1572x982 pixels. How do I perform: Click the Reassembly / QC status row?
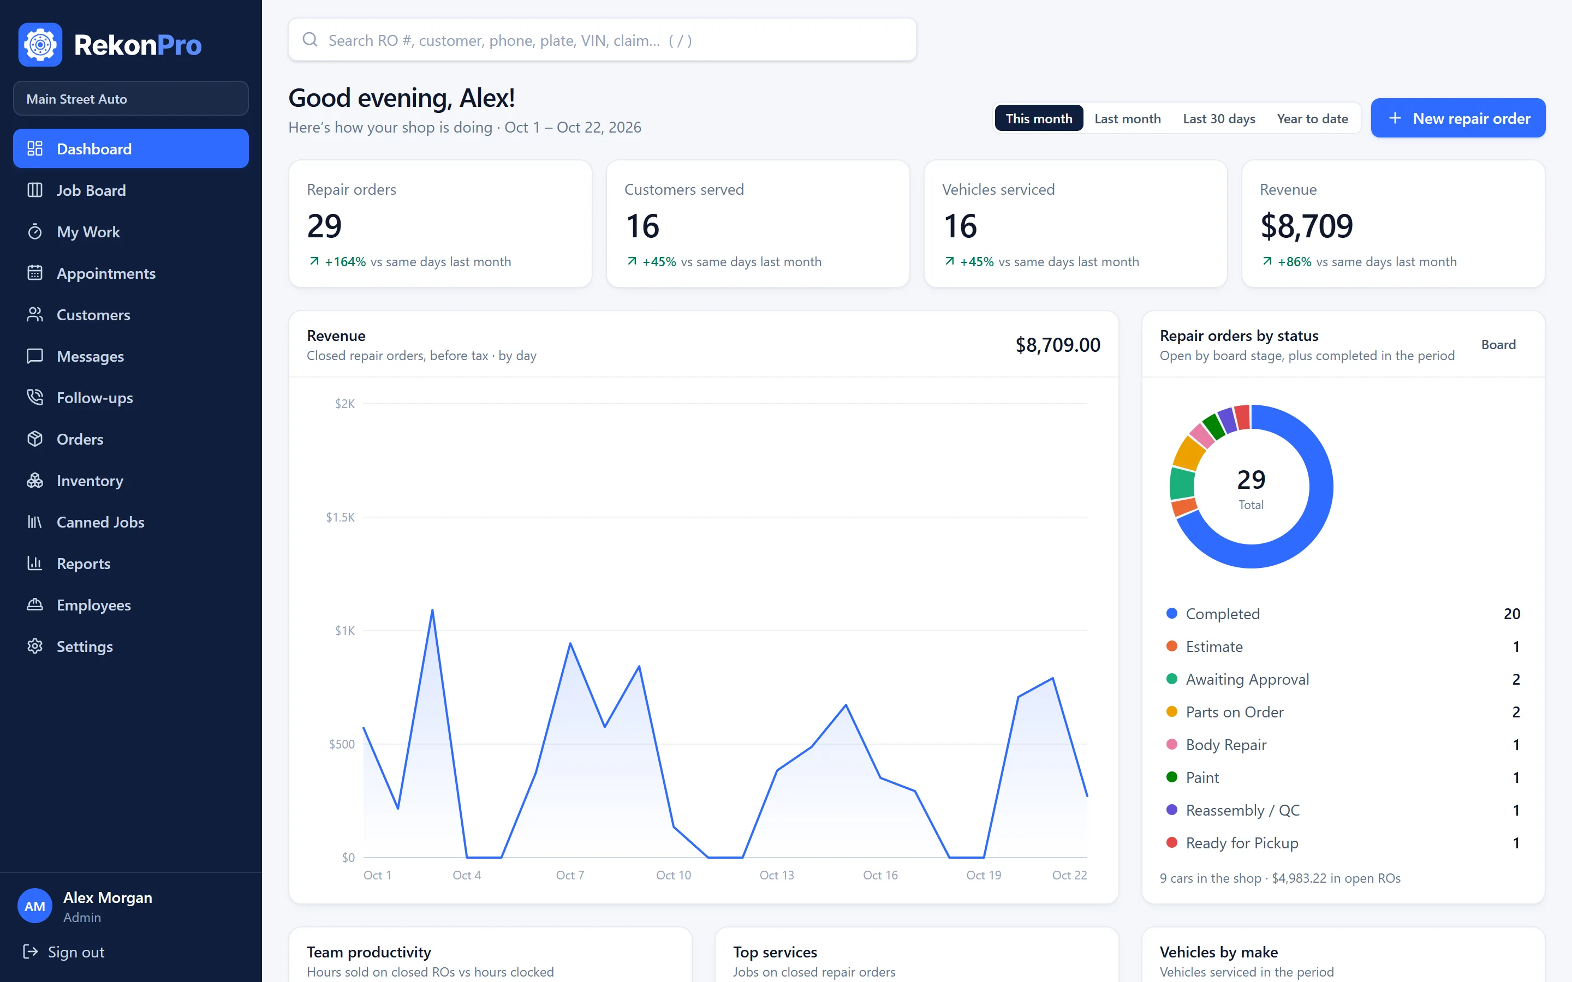[x=1343, y=810]
